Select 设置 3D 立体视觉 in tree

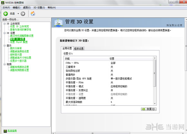tap(19, 26)
